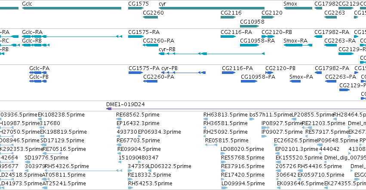Select the DME1-019D24 clone label

pos(125,104)
